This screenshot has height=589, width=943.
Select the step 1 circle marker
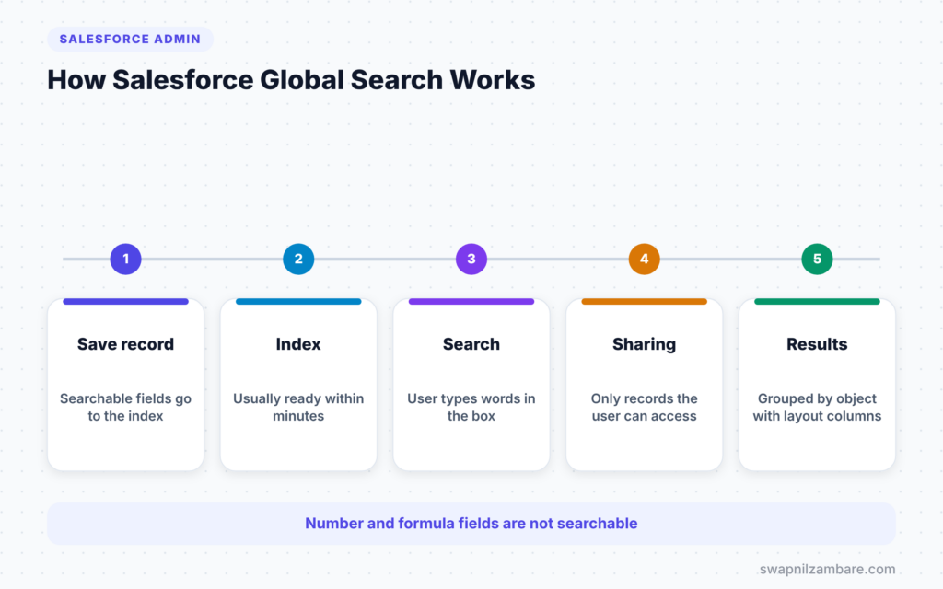(125, 259)
